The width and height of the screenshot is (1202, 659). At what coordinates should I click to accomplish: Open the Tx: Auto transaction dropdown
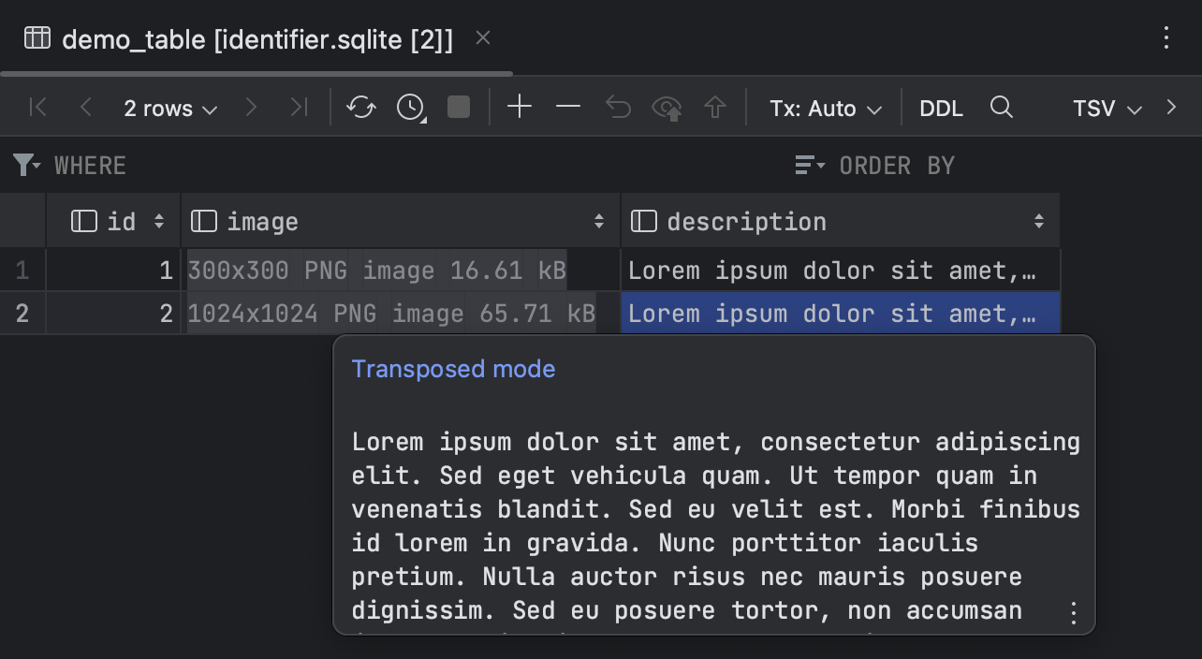coord(823,108)
